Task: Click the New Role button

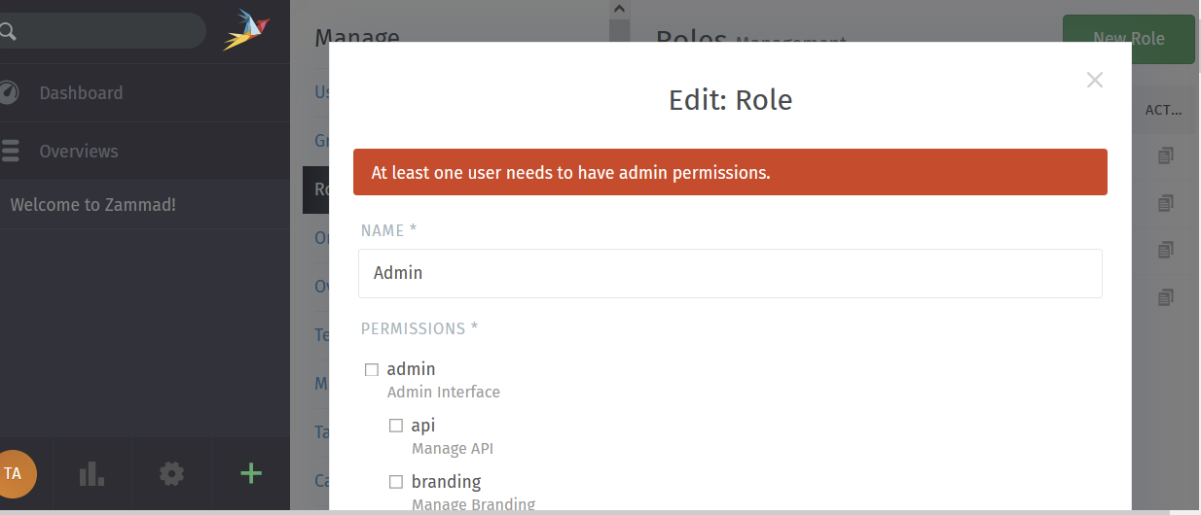Action: pos(1129,39)
